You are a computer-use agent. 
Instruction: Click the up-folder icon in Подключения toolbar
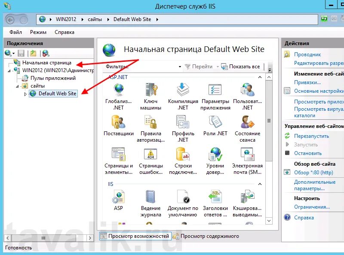point(34,53)
